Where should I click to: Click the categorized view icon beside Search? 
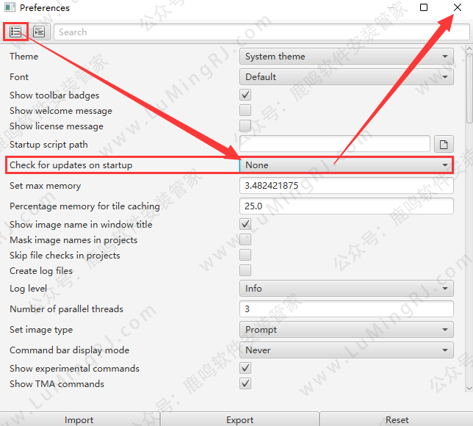coord(38,32)
